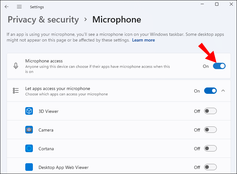Enable microphone access for Camera
Viewport: 237px width, 174px height.
(210, 130)
